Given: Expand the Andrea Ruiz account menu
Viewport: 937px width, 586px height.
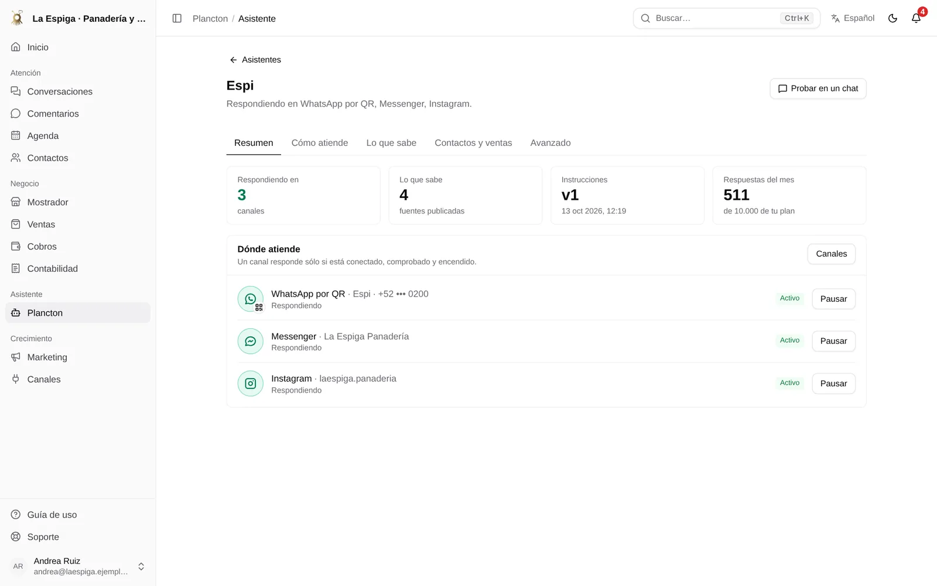Looking at the screenshot, I should (x=78, y=566).
